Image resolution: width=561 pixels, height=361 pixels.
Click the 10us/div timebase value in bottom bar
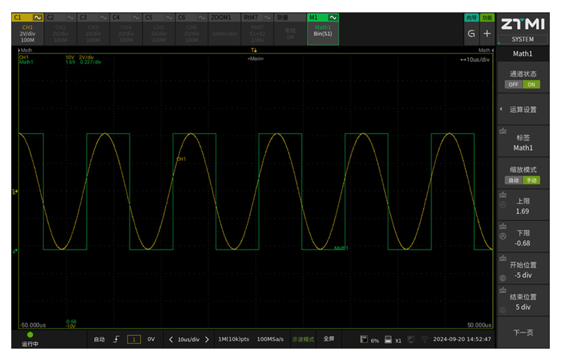coord(188,340)
